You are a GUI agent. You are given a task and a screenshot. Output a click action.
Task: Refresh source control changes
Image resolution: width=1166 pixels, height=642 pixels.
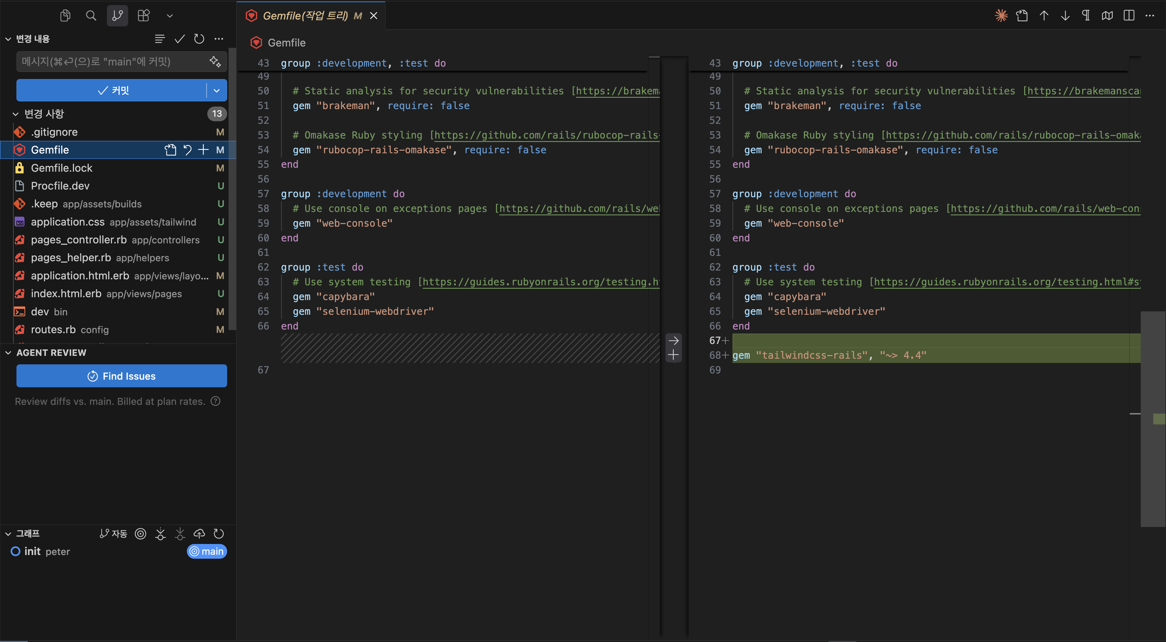pyautogui.click(x=199, y=39)
